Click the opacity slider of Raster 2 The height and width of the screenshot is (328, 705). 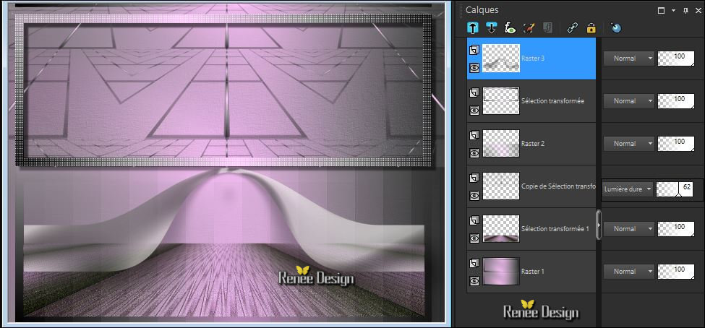[676, 144]
